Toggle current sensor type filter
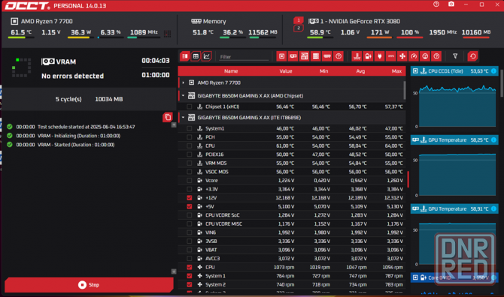 point(391,56)
